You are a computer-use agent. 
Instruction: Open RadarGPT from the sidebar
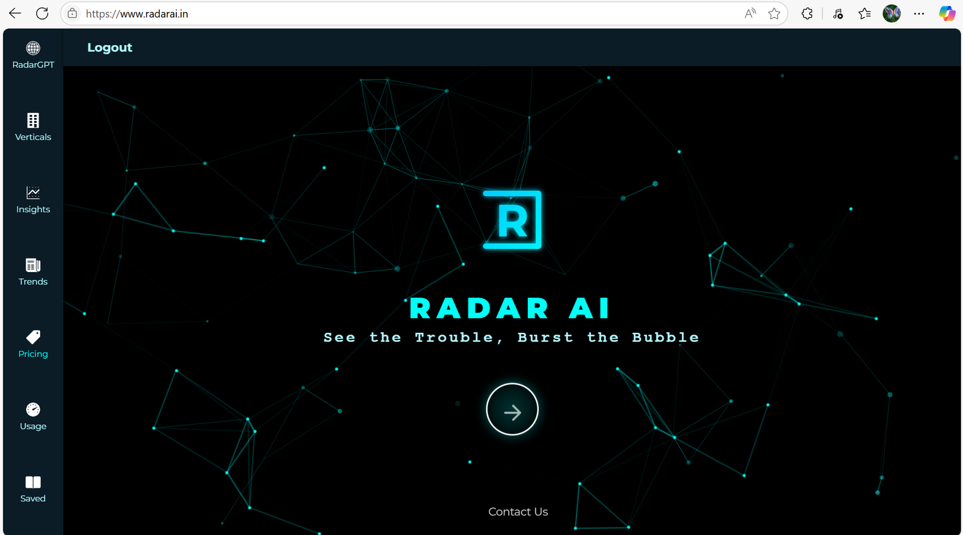(33, 55)
